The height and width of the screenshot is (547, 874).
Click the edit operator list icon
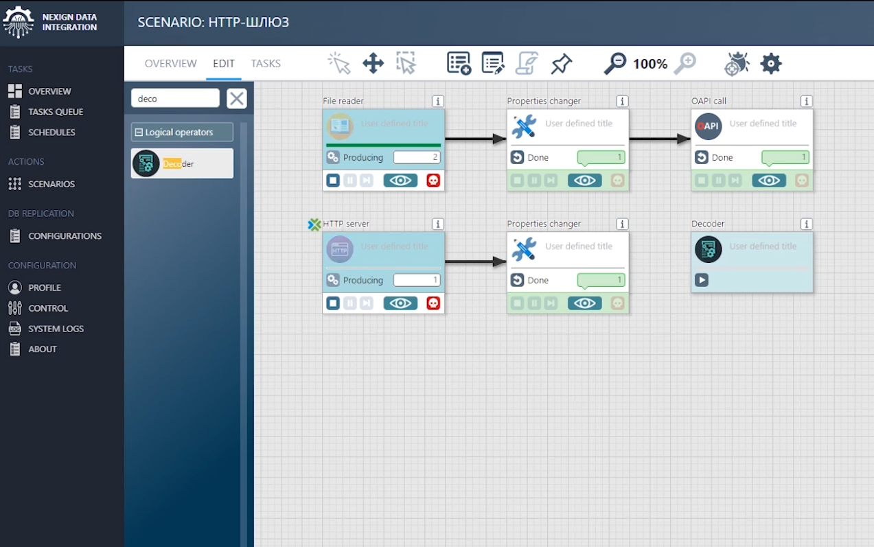[x=493, y=63]
